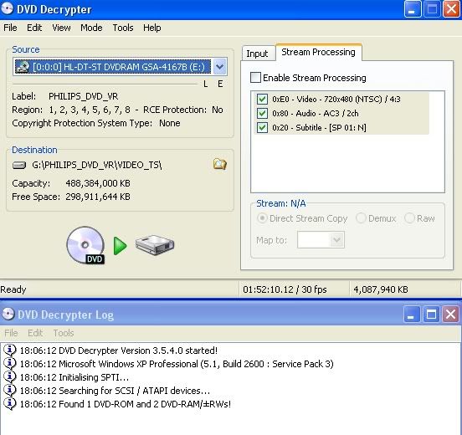Click the hard drive icon beside play arrow
Image resolution: width=462 pixels, height=435 pixels.
(155, 245)
